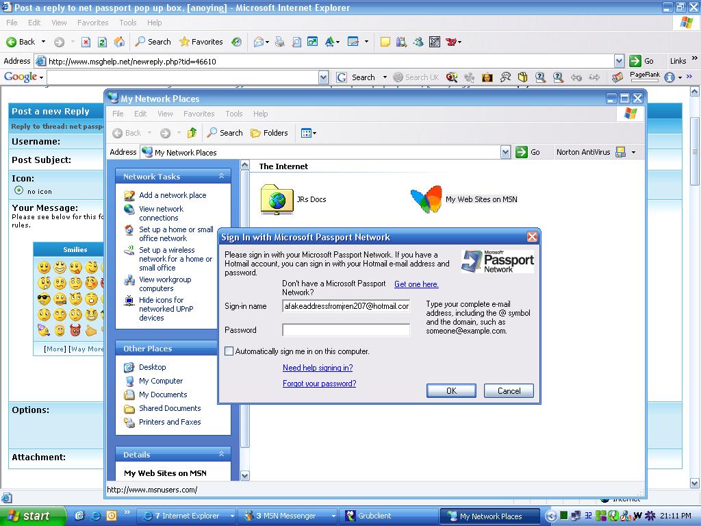
Task: Click the OK button in Passport dialog
Action: (x=451, y=390)
